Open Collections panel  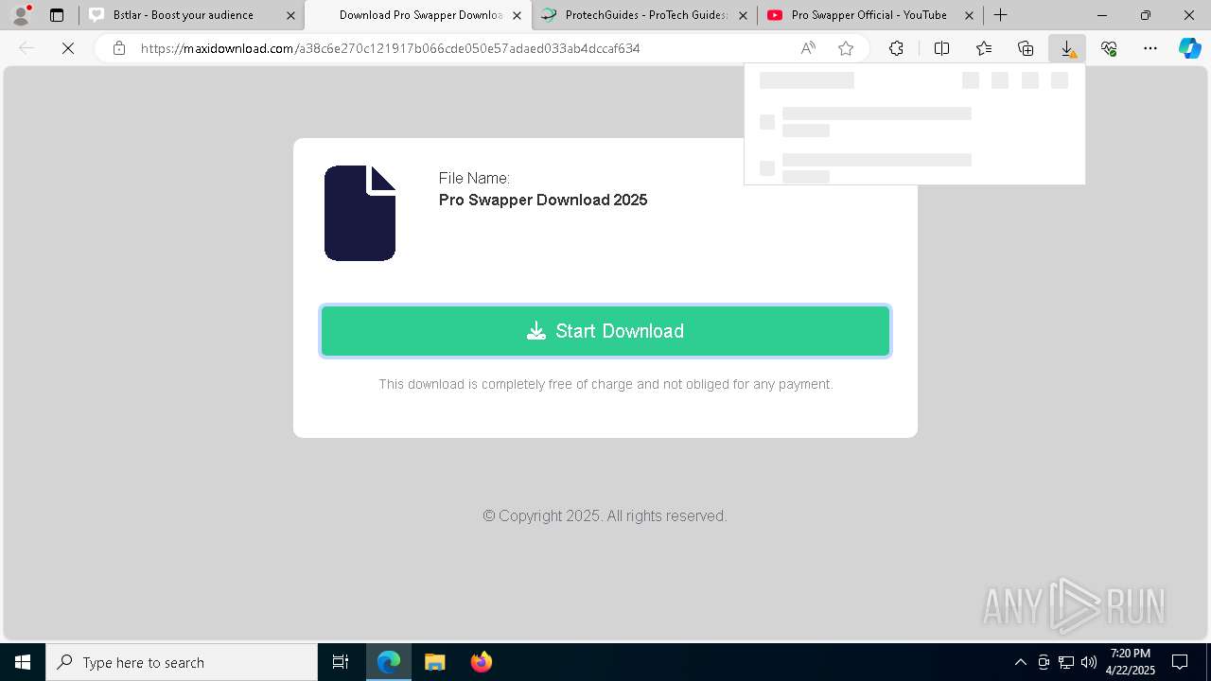(1026, 48)
